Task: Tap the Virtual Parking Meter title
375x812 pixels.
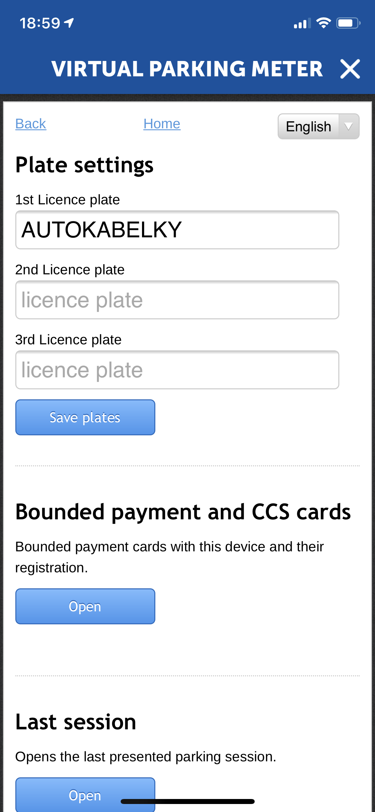Action: (x=187, y=69)
